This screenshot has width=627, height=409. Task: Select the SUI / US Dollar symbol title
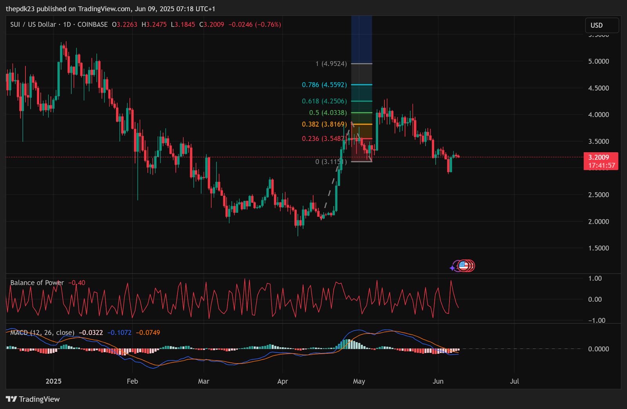coord(33,24)
